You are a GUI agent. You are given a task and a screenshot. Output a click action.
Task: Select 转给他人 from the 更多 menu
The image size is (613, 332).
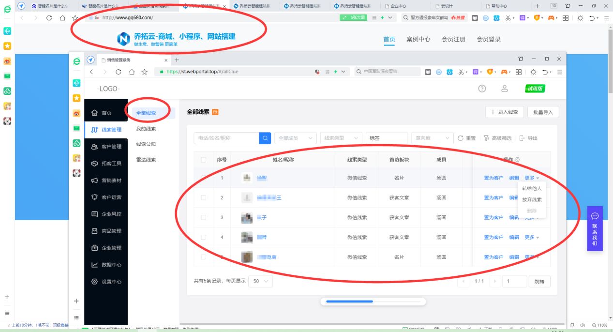pos(532,187)
